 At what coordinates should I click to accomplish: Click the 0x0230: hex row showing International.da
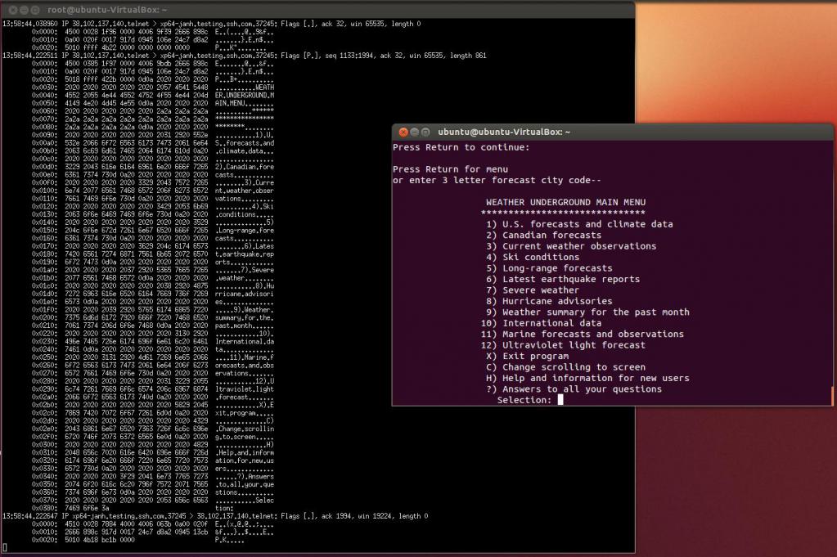153,341
